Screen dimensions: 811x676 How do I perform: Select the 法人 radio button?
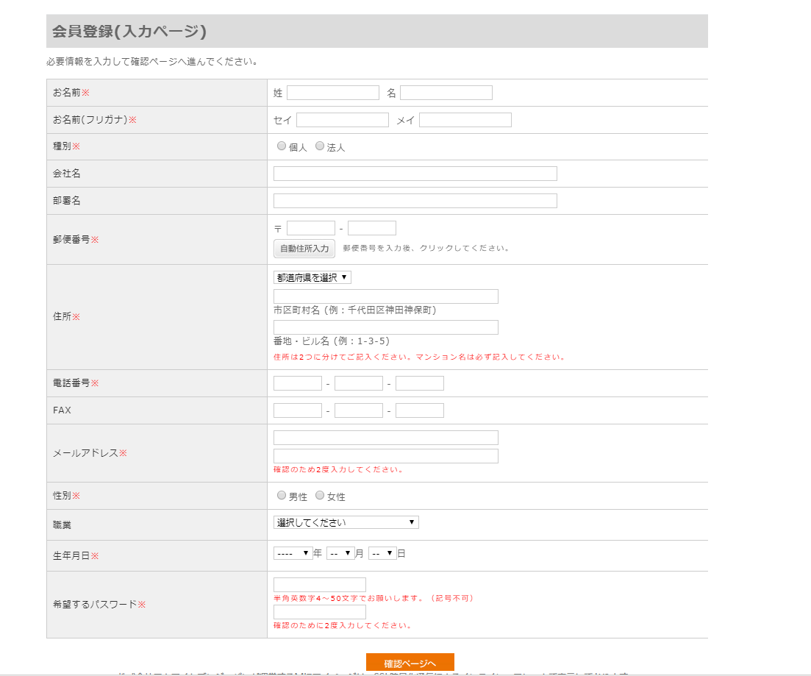pos(320,146)
